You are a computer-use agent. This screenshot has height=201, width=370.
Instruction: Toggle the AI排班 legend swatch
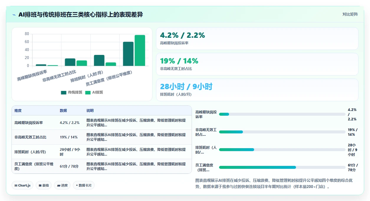88,92
